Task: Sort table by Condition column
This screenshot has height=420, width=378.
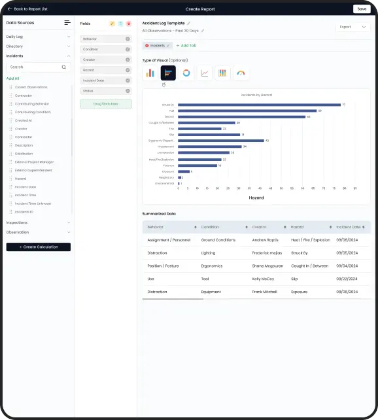Action: (247, 227)
